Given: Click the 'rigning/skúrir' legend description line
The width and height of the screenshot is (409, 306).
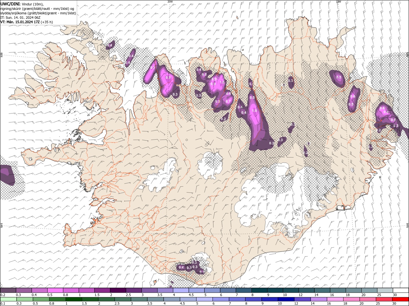Looking at the screenshot, I should (x=38, y=9).
